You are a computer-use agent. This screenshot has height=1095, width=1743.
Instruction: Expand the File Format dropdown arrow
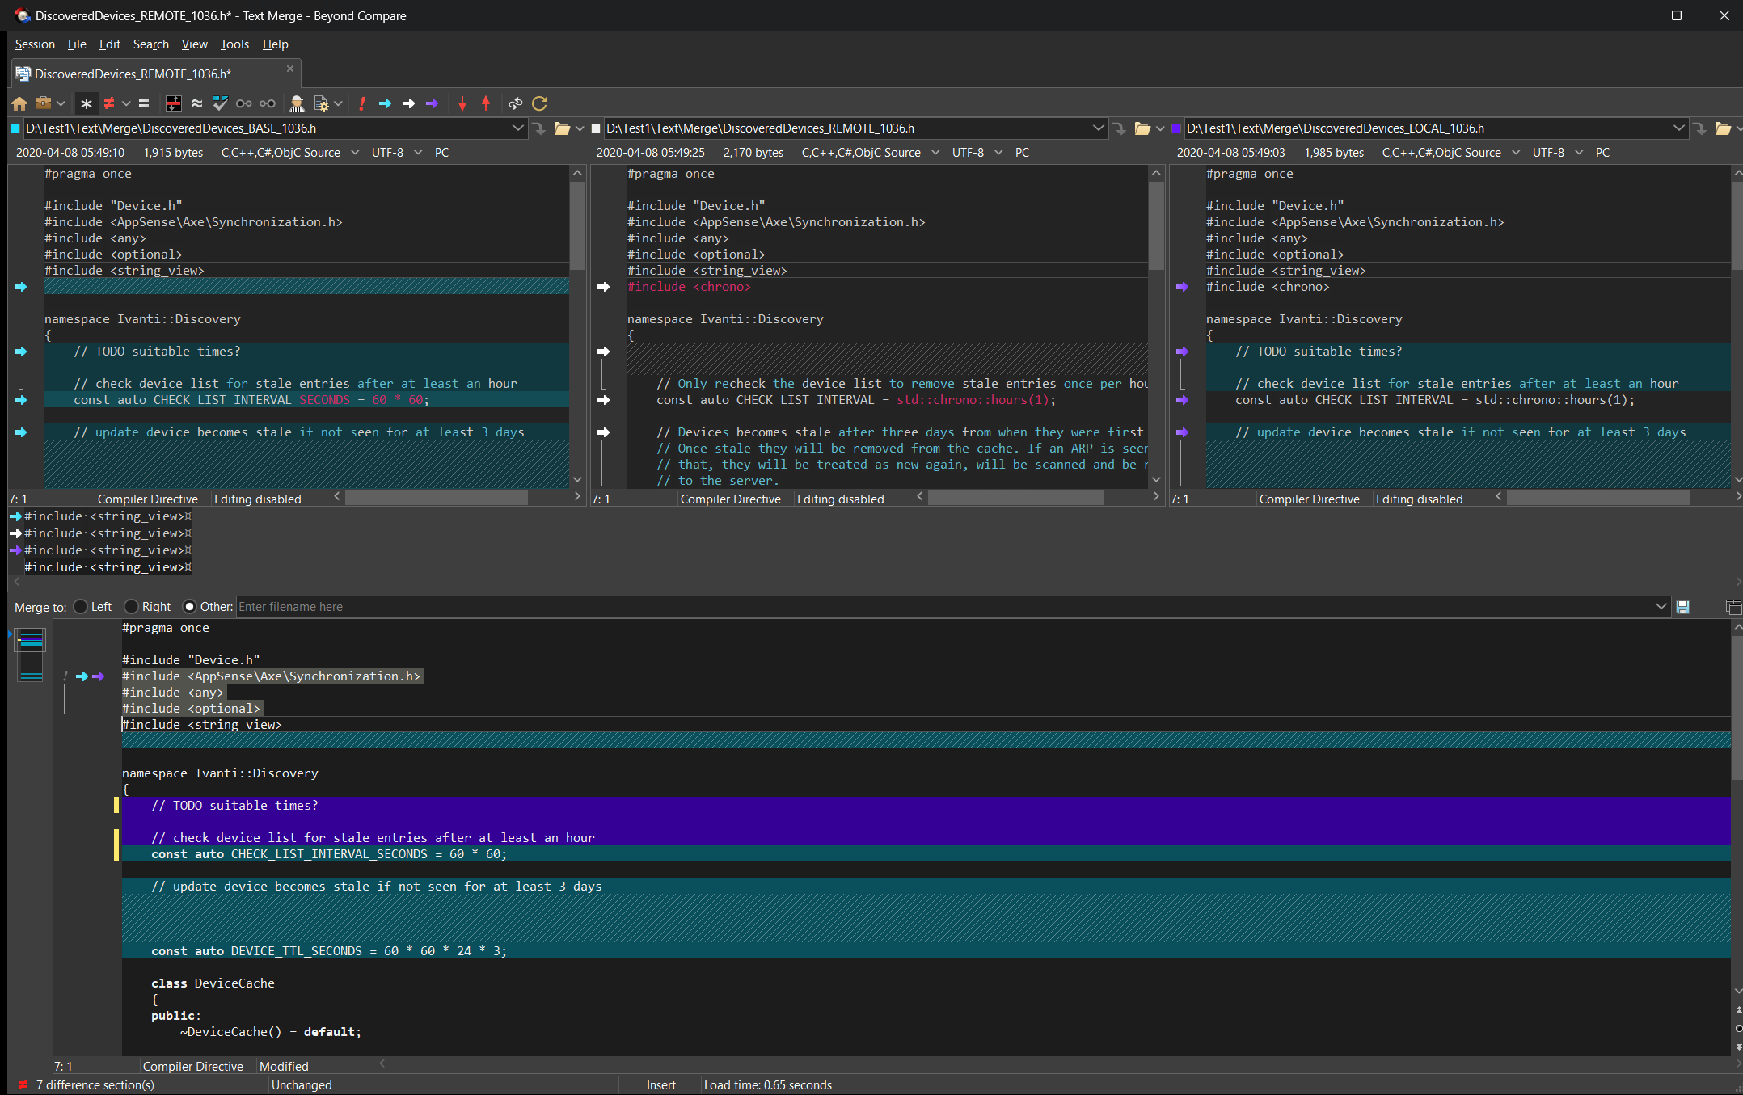click(x=338, y=103)
